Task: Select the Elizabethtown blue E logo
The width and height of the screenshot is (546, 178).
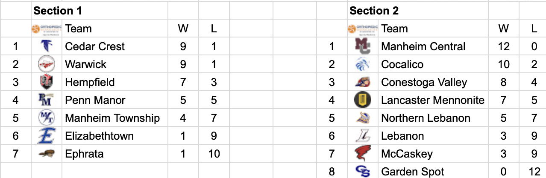Action: pos(46,136)
